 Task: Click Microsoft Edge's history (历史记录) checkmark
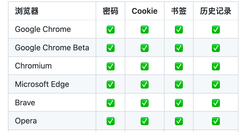pyautogui.click(x=216, y=84)
